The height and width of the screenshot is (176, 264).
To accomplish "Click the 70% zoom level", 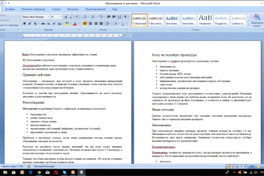I will (252, 166).
